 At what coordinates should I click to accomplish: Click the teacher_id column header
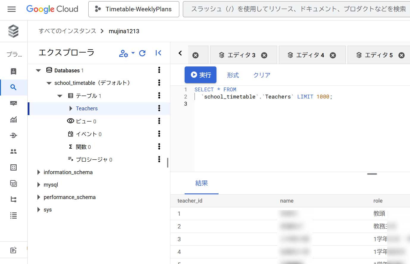click(x=190, y=201)
